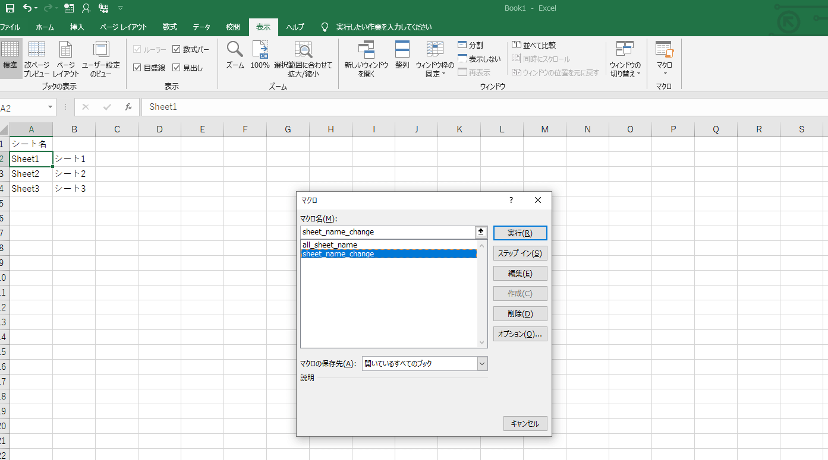Open the Name Box dropdown arrow

50,107
